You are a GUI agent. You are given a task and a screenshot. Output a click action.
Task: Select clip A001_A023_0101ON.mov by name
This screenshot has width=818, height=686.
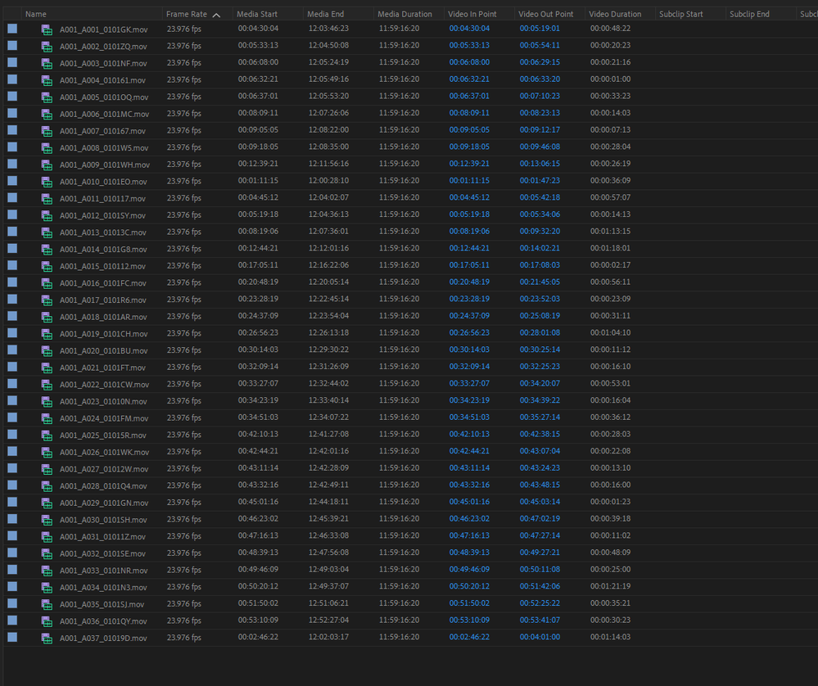click(103, 402)
